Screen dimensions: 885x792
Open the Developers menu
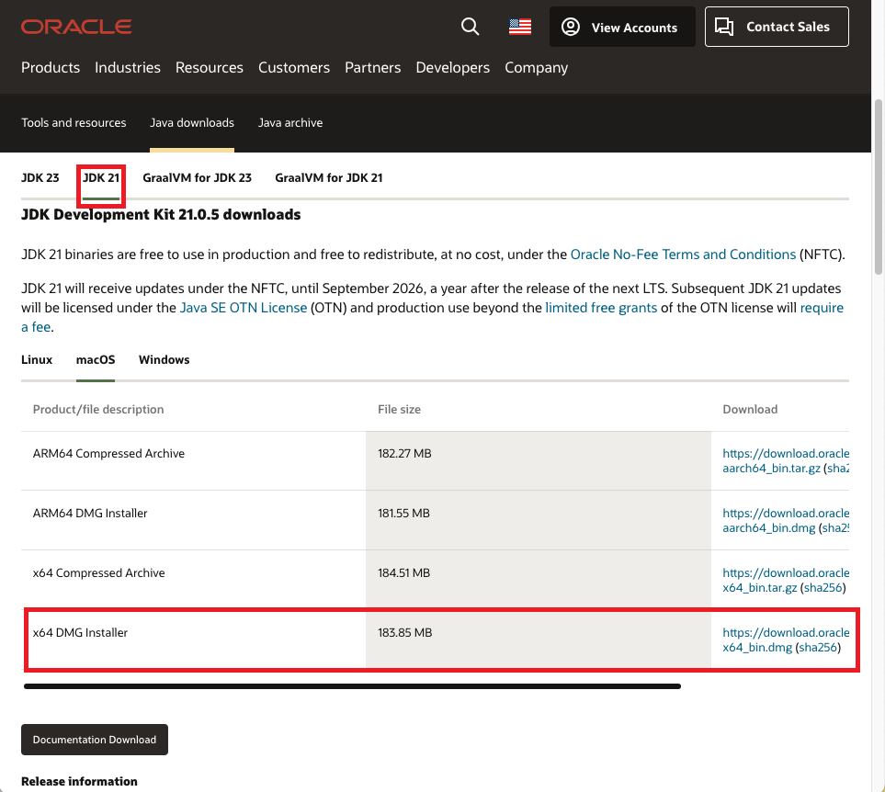(x=453, y=68)
